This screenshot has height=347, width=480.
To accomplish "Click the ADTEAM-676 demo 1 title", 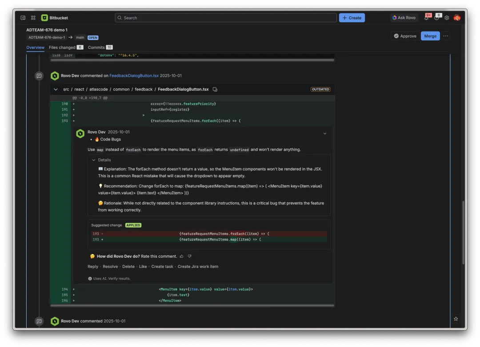I will click(x=47, y=30).
